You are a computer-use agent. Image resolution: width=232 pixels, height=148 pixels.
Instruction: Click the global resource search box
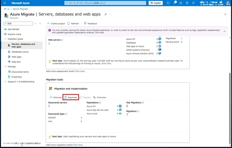(x=105, y=3)
